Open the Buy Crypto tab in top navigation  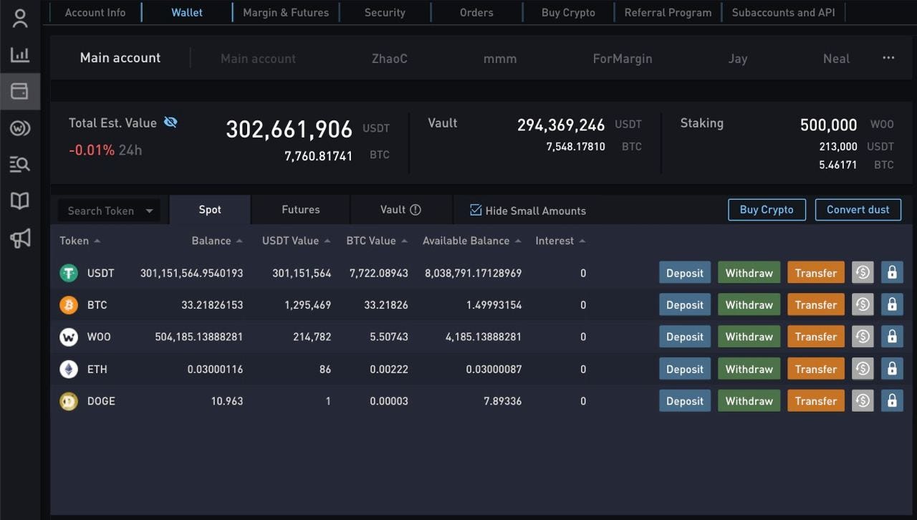point(568,12)
